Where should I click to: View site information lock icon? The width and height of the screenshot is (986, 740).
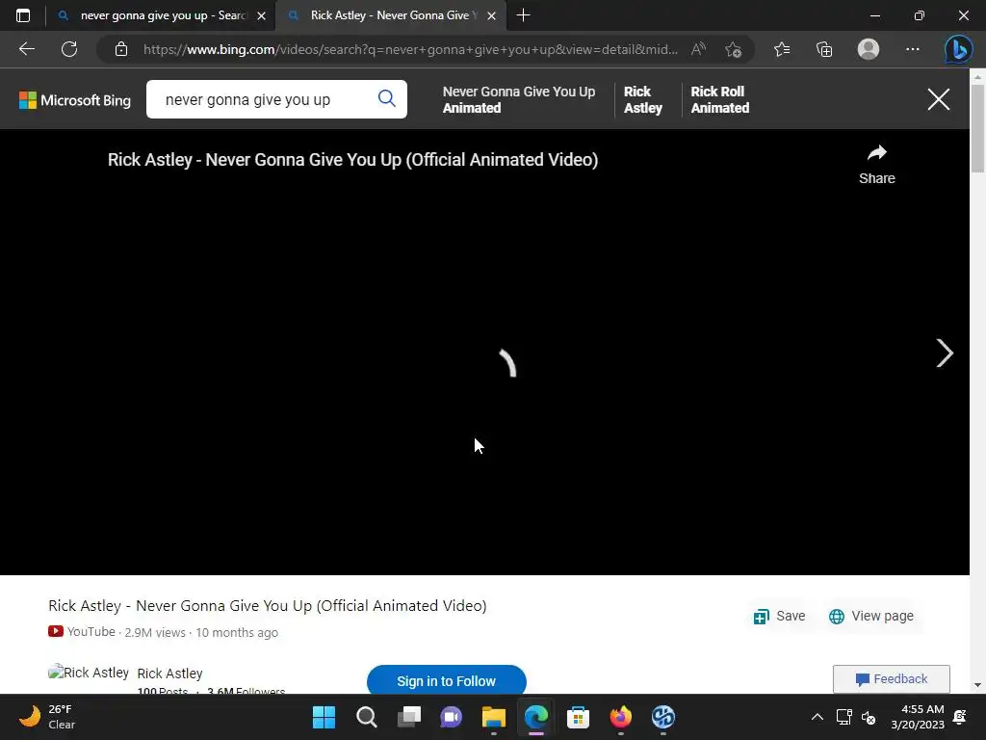[121, 49]
